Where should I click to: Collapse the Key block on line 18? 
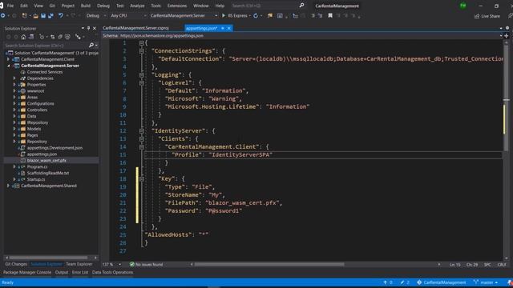click(141, 179)
